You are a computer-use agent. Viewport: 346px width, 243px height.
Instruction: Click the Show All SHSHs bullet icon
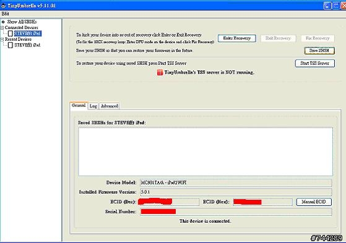[3, 22]
